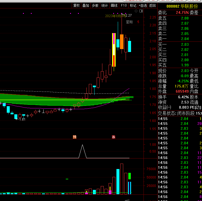Click the white spike peak in the indicator panel

[82, 145]
